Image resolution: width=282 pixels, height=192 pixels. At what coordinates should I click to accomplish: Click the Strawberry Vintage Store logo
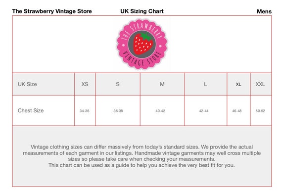(142, 44)
